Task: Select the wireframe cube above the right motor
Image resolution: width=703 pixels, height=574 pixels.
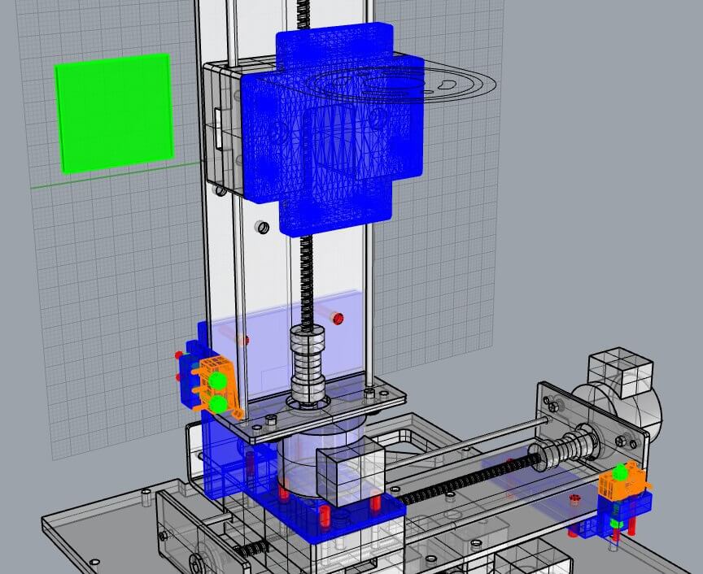Action: (x=621, y=372)
